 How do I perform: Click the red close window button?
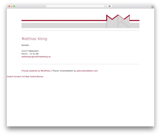[9, 6]
